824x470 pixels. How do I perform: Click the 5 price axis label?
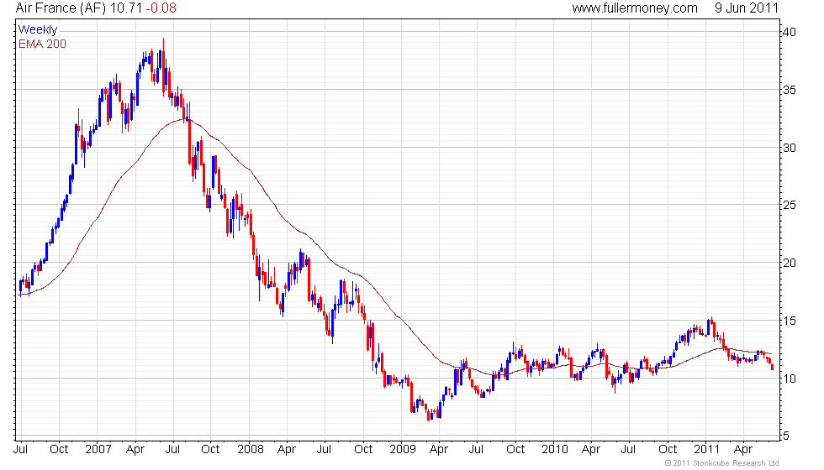pyautogui.click(x=786, y=436)
